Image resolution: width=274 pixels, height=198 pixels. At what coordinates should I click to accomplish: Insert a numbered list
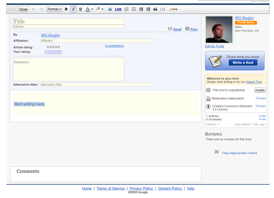point(127,9)
